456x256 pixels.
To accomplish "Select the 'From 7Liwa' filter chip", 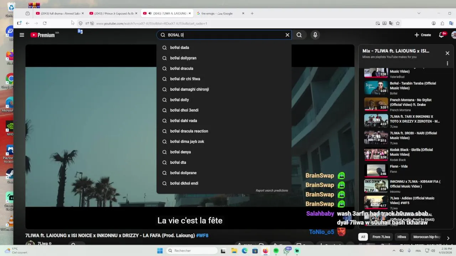I will [381, 237].
